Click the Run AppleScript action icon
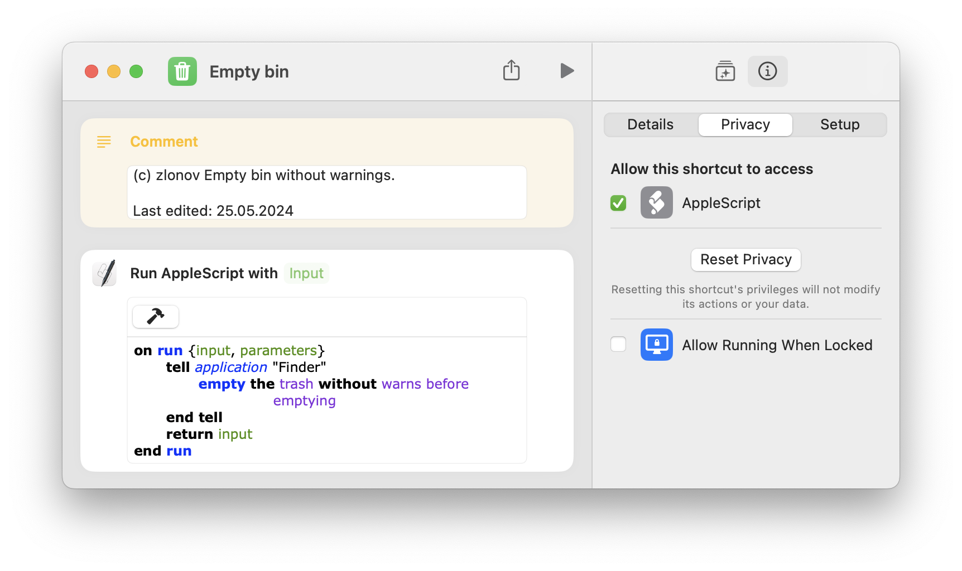This screenshot has height=571, width=962. 104,273
